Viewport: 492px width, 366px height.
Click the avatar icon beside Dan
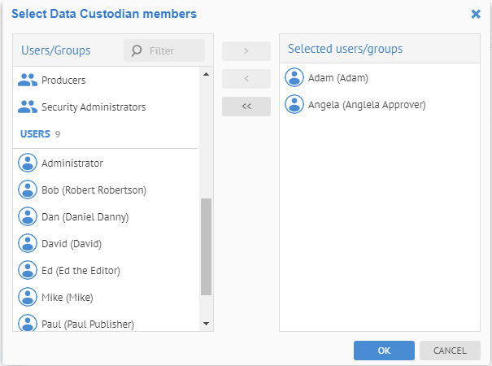[x=28, y=216]
